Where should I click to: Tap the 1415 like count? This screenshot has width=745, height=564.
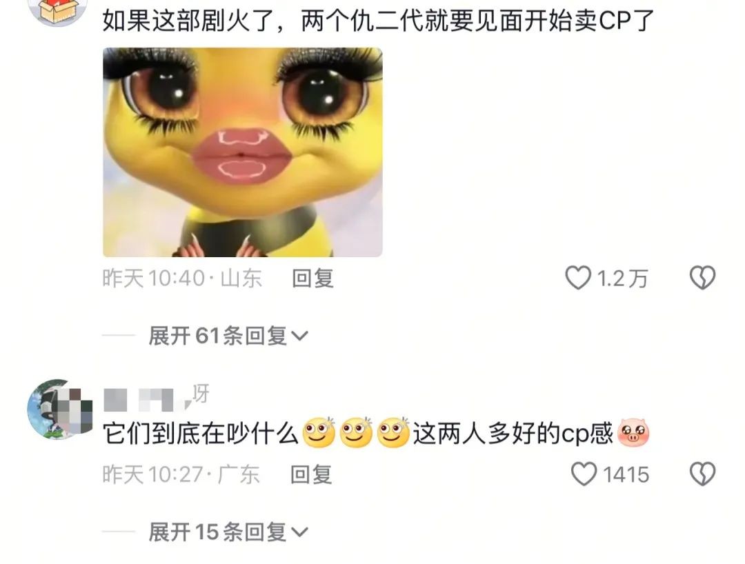[x=626, y=475]
